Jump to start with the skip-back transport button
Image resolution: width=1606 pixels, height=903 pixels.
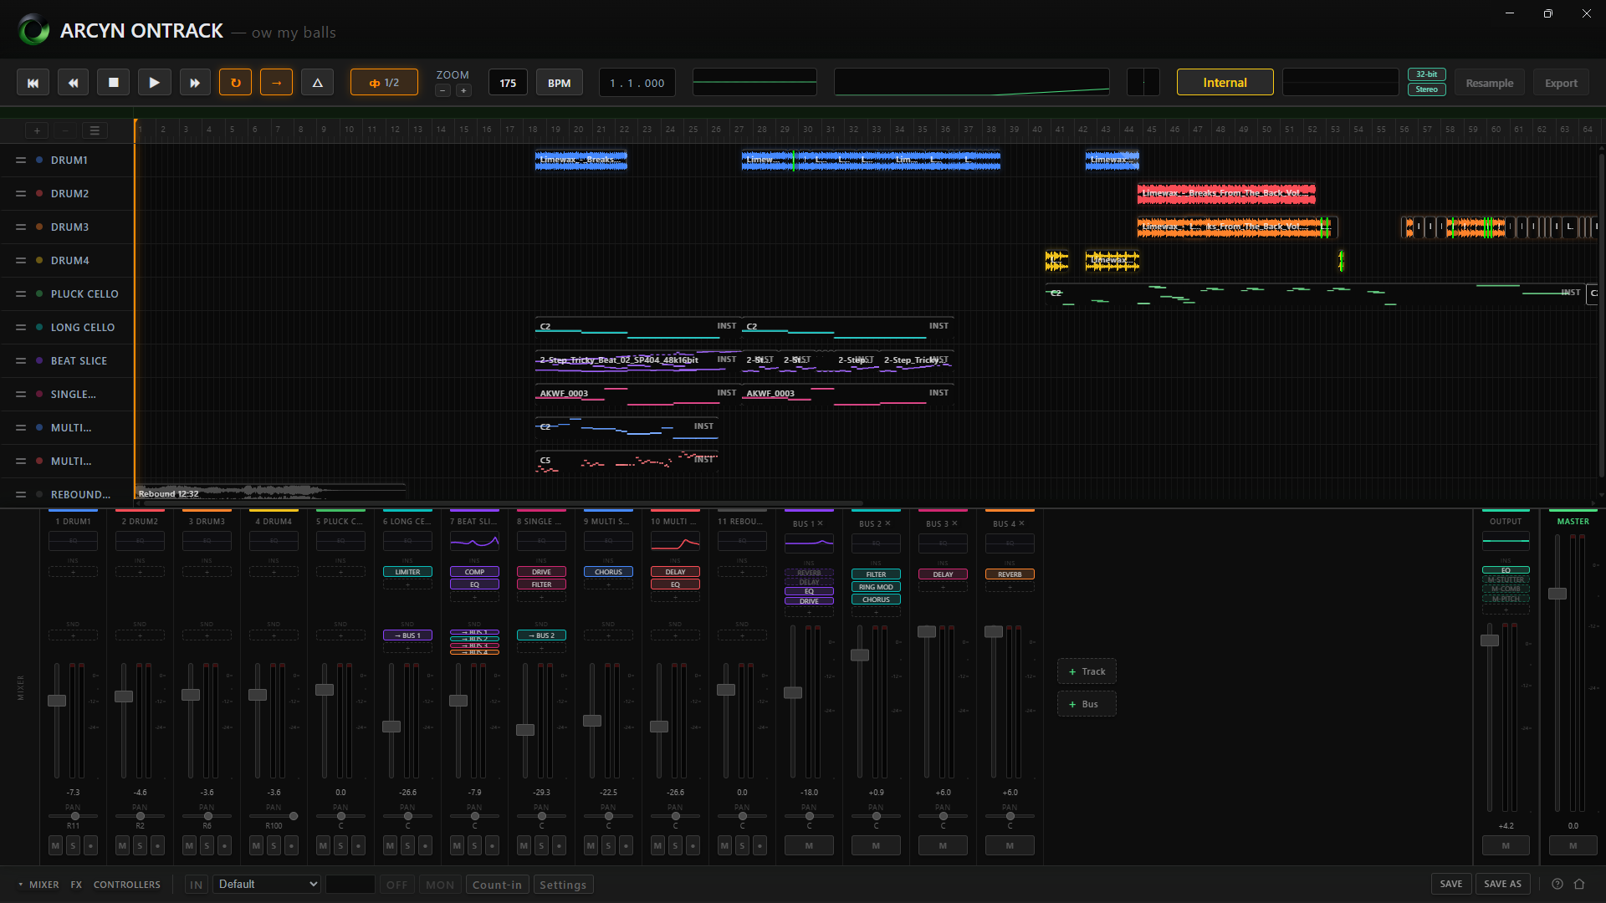tap(33, 83)
